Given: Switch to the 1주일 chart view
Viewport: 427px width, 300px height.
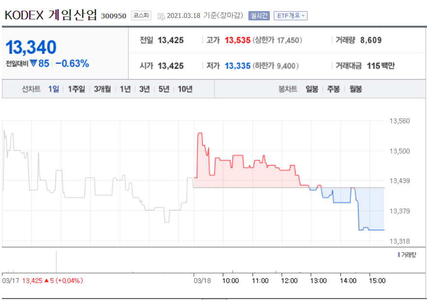Looking at the screenshot, I should (76, 89).
